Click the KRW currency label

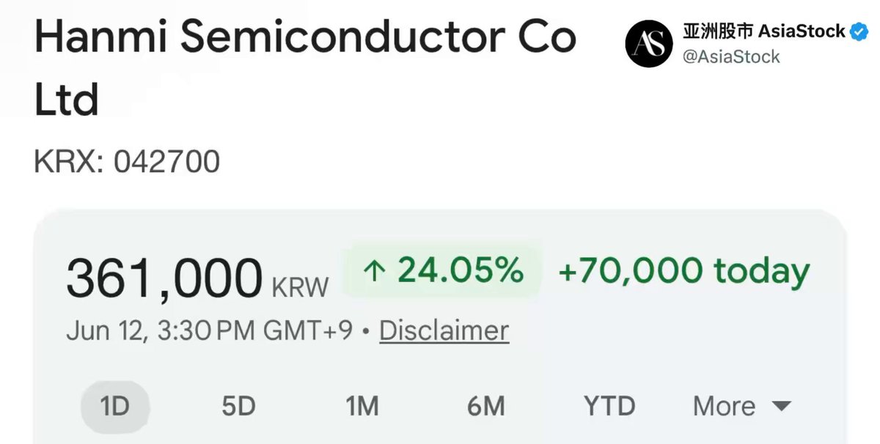click(300, 287)
